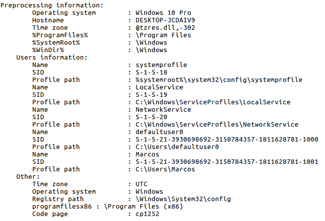The height and width of the screenshot is (221, 325).
Task: Click the UTC time zone value
Action: [143, 184]
